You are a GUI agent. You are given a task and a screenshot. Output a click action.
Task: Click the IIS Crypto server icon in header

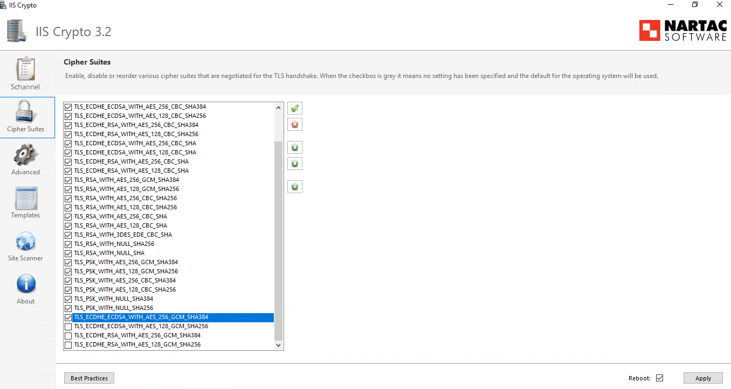tap(17, 31)
